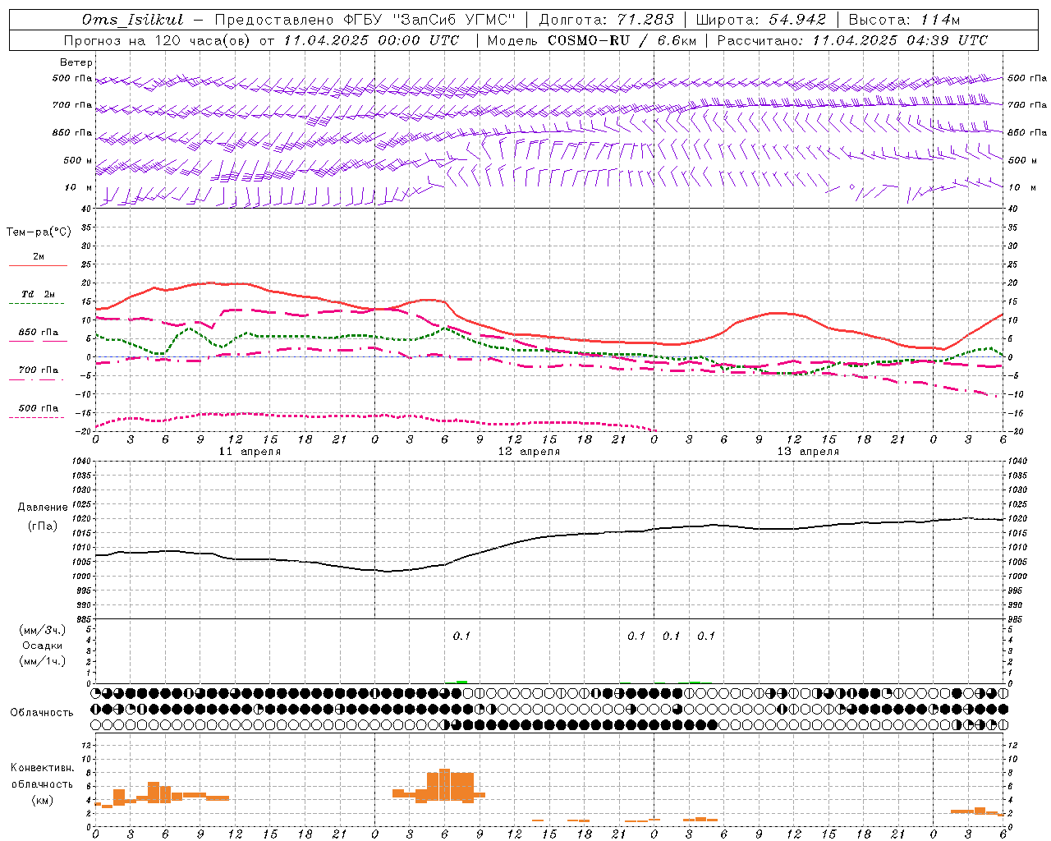Click the Рассчитано: 11.04.2025 04:39 UTC timestamp

coord(852,40)
